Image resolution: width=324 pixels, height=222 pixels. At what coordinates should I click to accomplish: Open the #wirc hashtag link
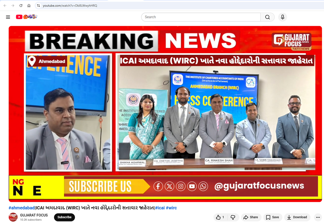coord(171,208)
